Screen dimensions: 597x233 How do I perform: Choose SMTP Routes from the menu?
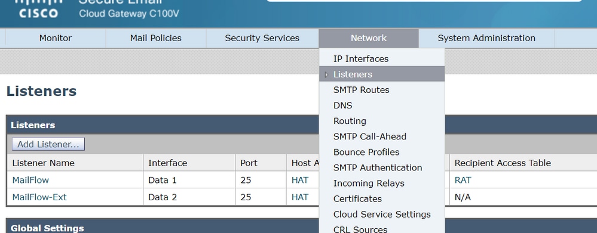click(x=382, y=90)
